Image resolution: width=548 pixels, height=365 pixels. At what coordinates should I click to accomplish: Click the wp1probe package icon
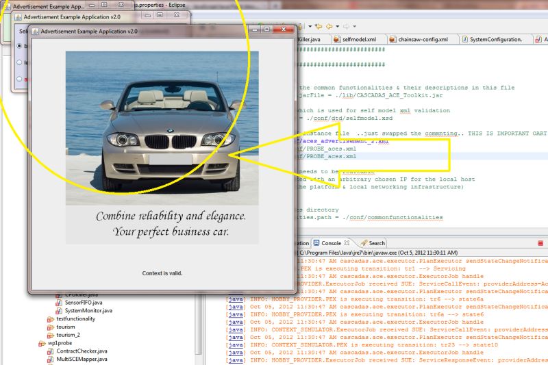pos(42,343)
